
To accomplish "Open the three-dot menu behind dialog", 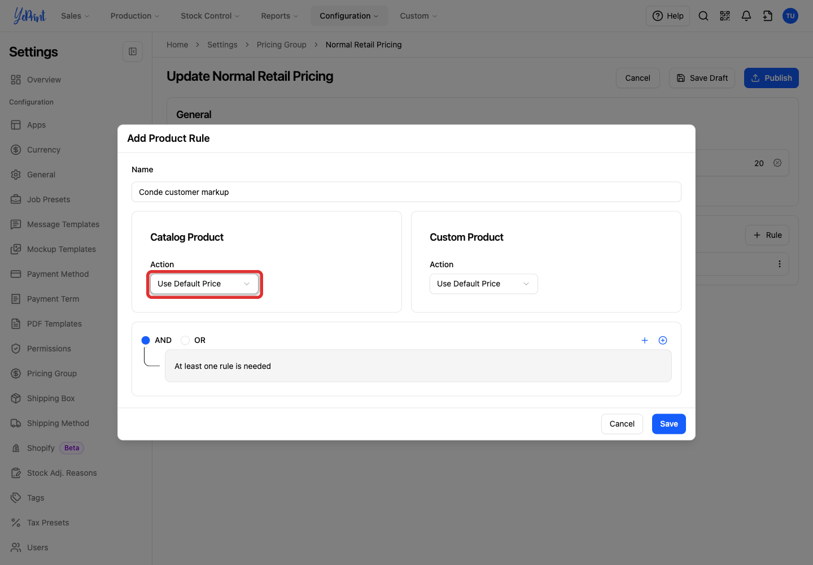I will pos(780,264).
